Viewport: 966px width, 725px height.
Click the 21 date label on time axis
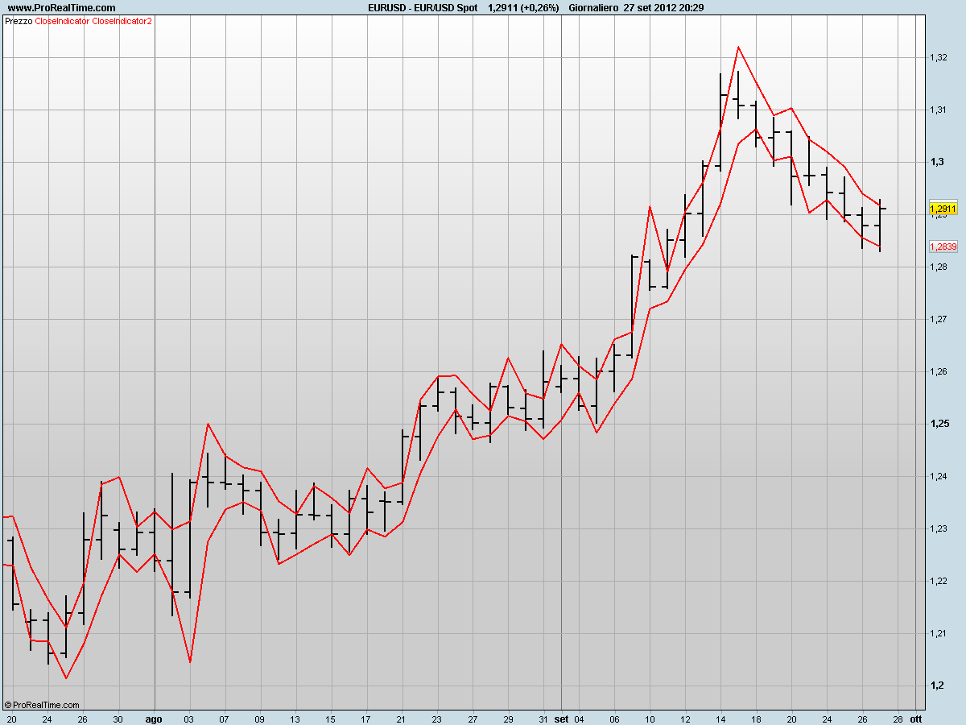point(402,718)
